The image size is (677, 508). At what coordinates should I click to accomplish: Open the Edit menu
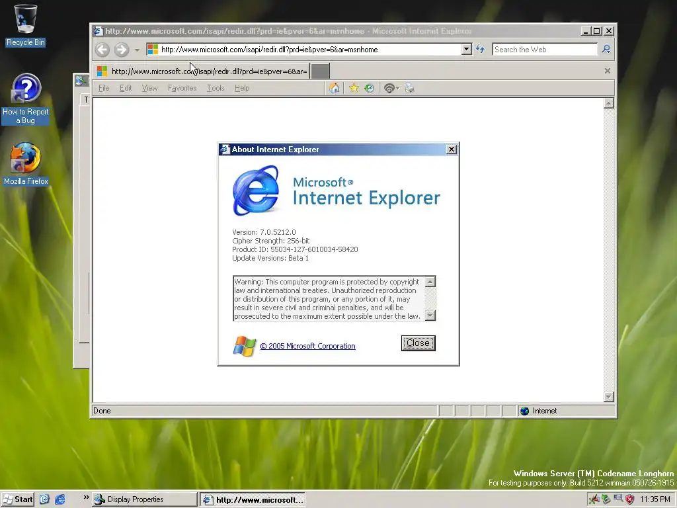pyautogui.click(x=126, y=88)
